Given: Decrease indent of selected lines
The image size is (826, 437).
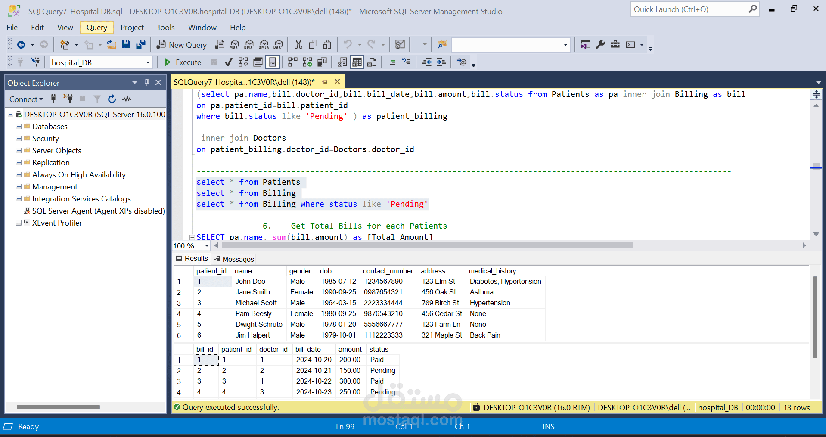Looking at the screenshot, I should tap(427, 62).
